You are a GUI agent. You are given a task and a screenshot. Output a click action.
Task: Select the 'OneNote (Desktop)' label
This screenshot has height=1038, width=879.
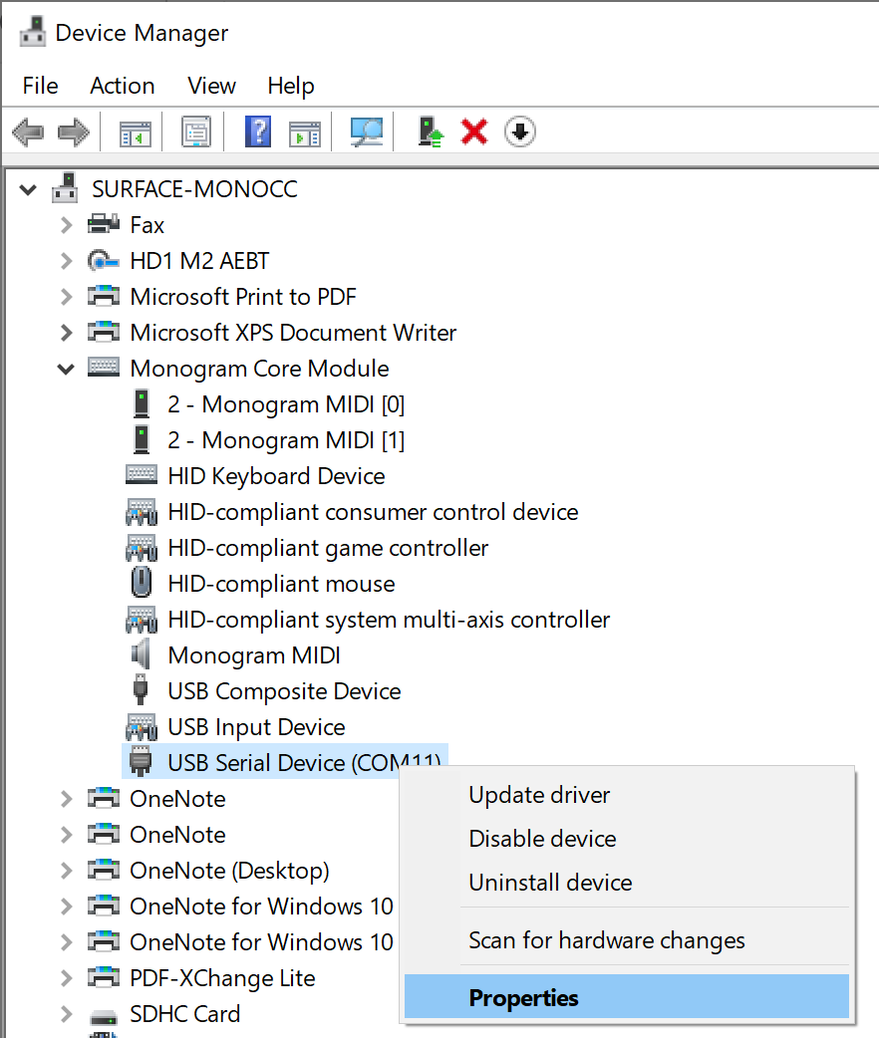(229, 871)
